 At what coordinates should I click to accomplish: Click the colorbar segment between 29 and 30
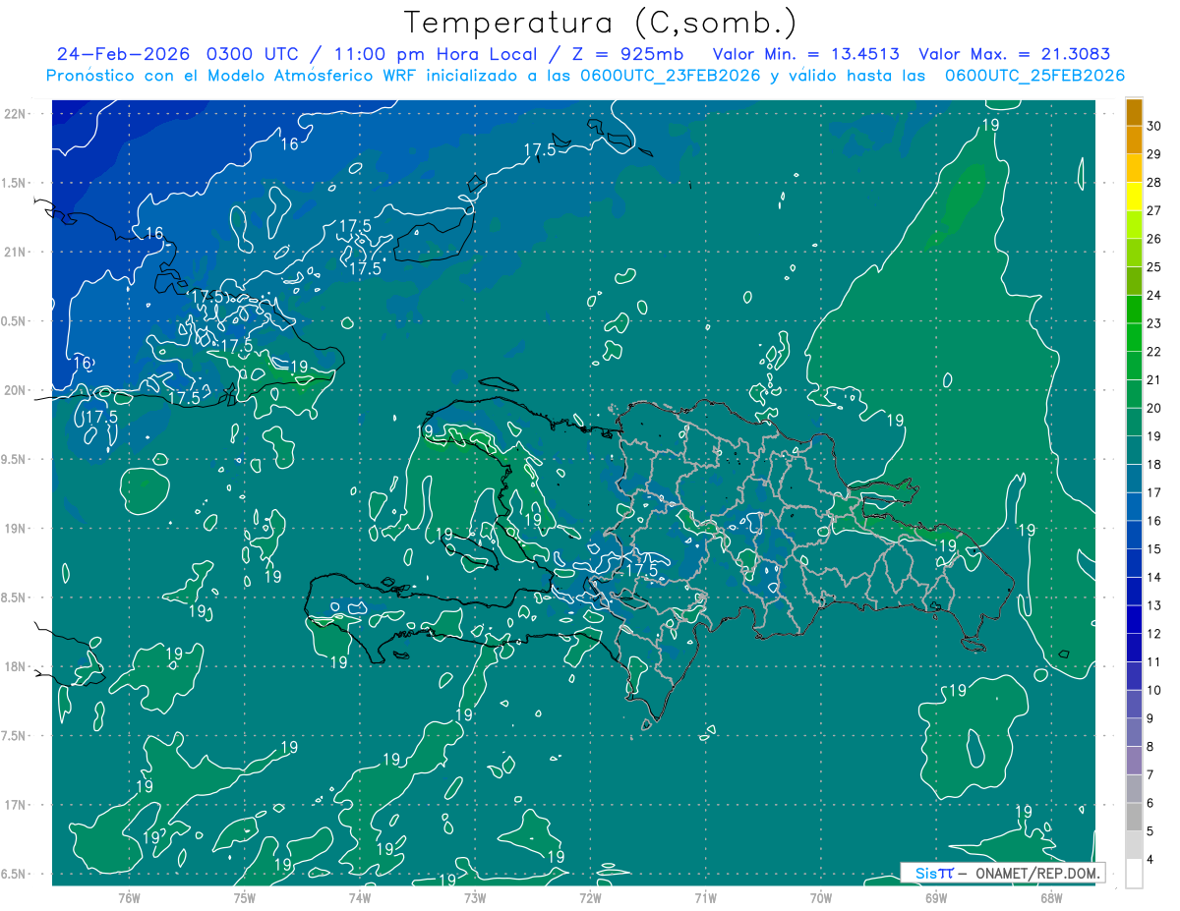(1134, 141)
